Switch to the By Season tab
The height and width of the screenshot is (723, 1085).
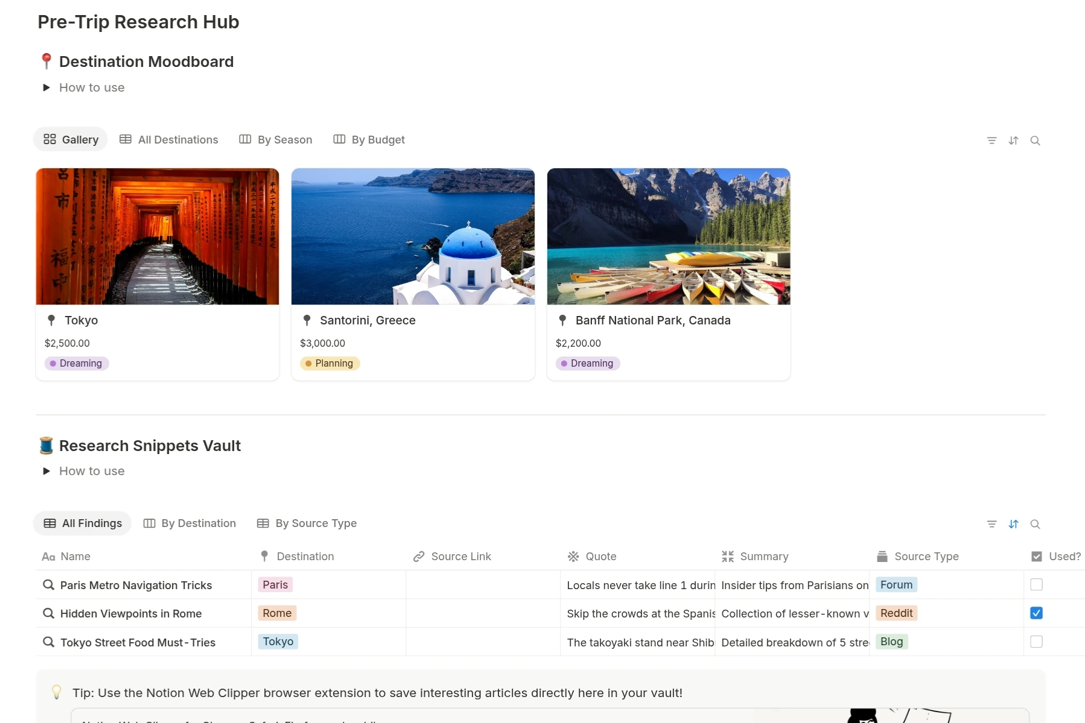point(276,140)
